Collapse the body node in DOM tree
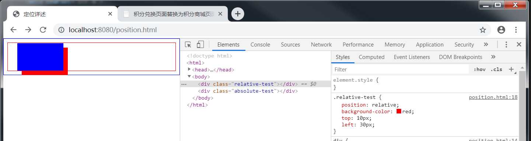This screenshot has height=141, width=531. pos(189,77)
